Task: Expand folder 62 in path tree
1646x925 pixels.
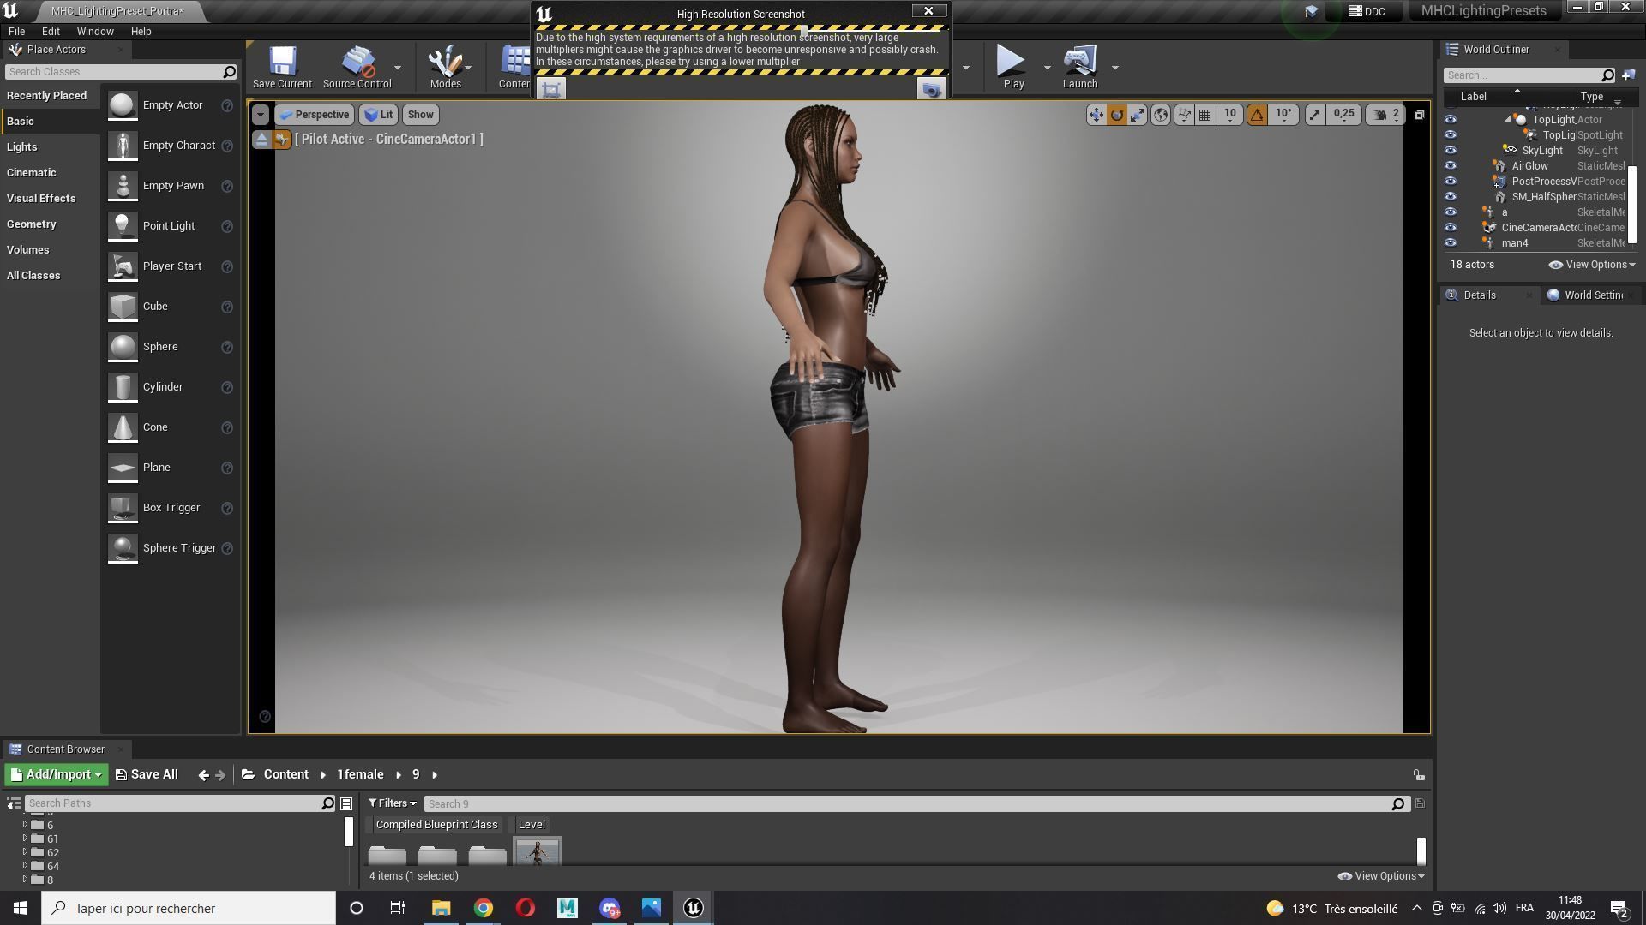Action: coord(25,853)
